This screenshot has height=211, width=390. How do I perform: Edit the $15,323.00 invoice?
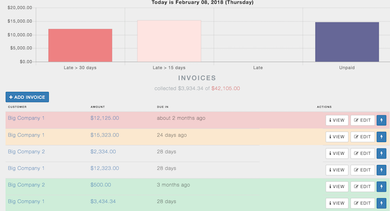363,137
